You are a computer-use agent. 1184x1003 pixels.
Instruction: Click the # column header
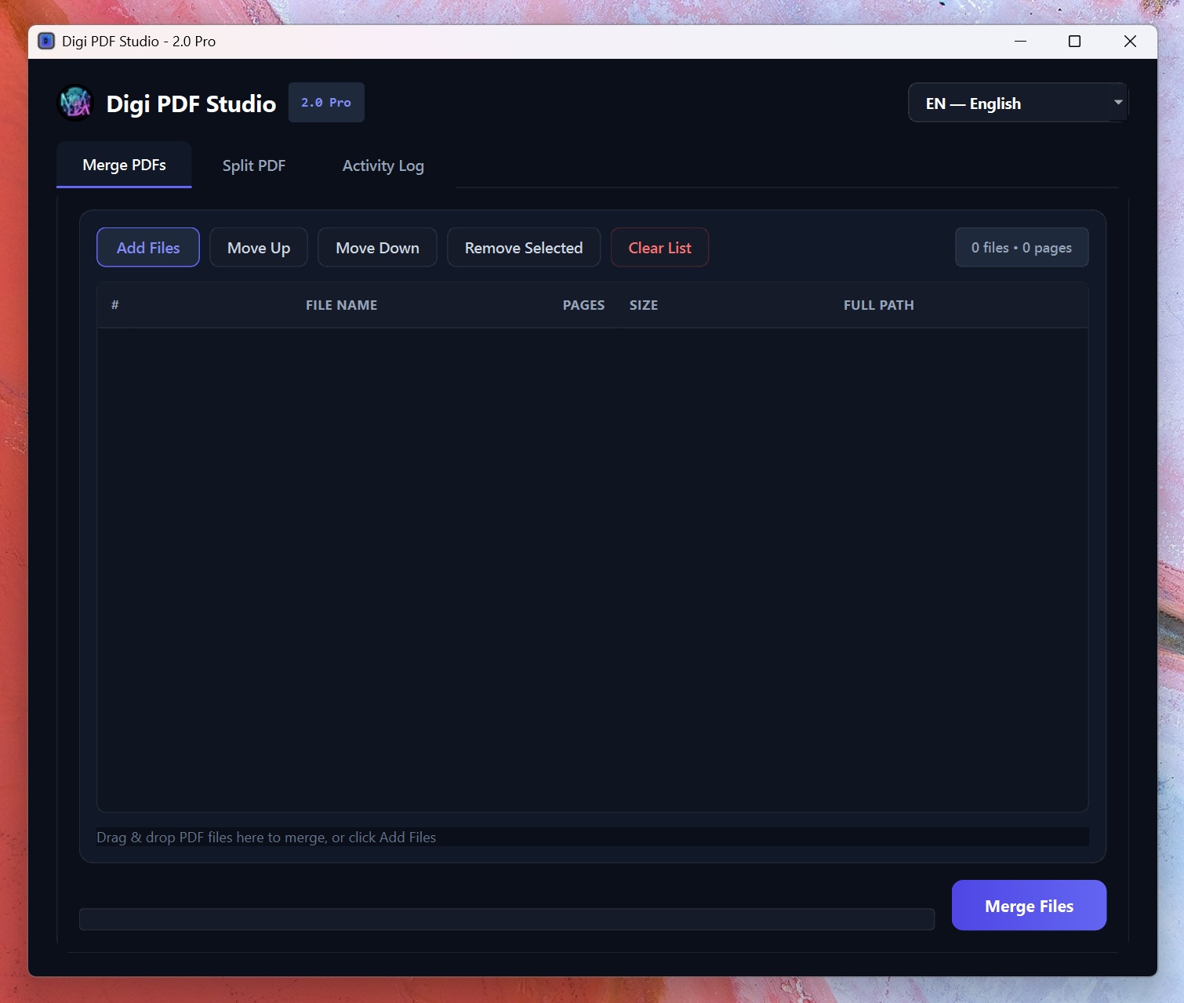pos(115,305)
